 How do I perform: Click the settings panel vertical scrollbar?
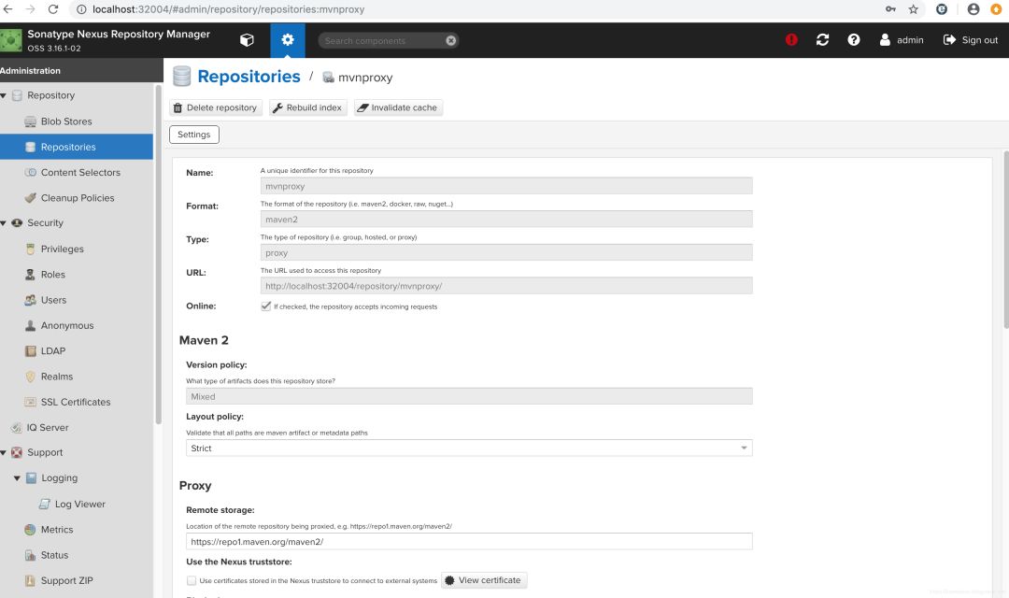(1005, 238)
